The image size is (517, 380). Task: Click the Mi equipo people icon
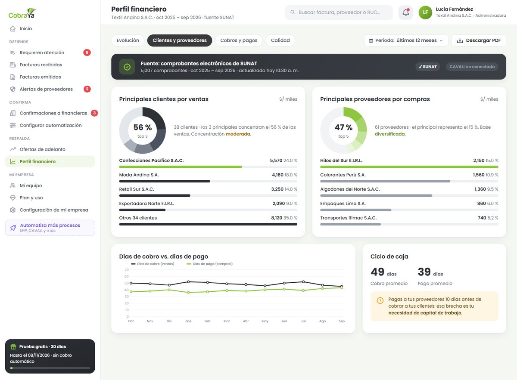(x=12, y=185)
